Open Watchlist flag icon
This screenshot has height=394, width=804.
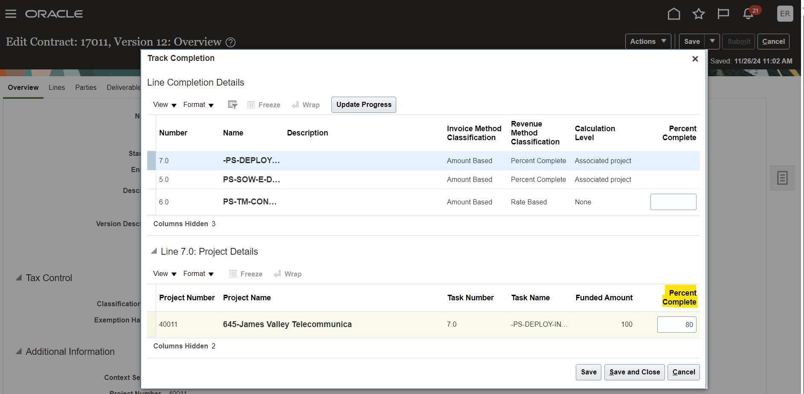[723, 14]
